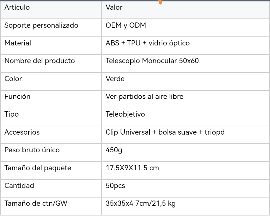Click the '17.5X9X11 5 cm' value
Image resolution: width=270 pixels, height=217 pixels.
(x=132, y=168)
